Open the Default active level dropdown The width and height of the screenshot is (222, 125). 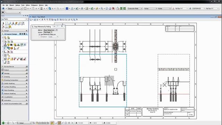click(15, 8)
